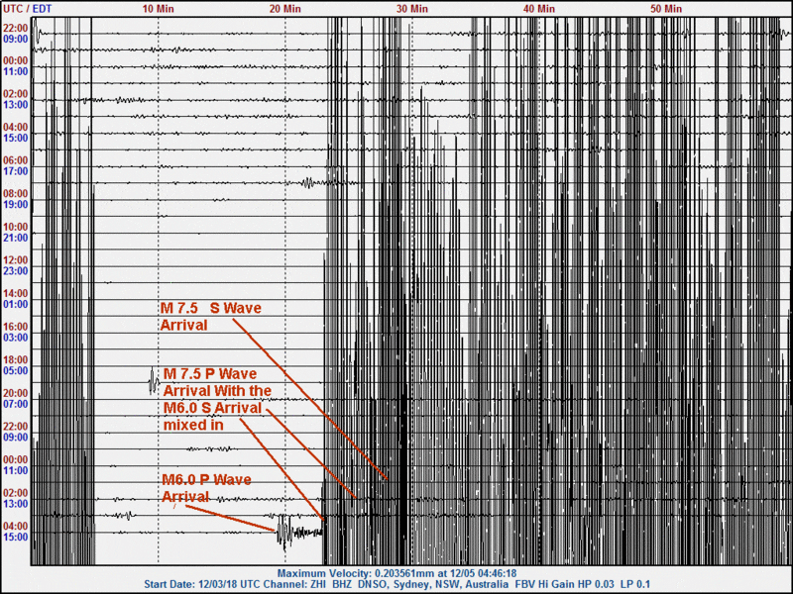Click the 23:00 EDT row label
This screenshot has width=793, height=594.
(x=16, y=270)
